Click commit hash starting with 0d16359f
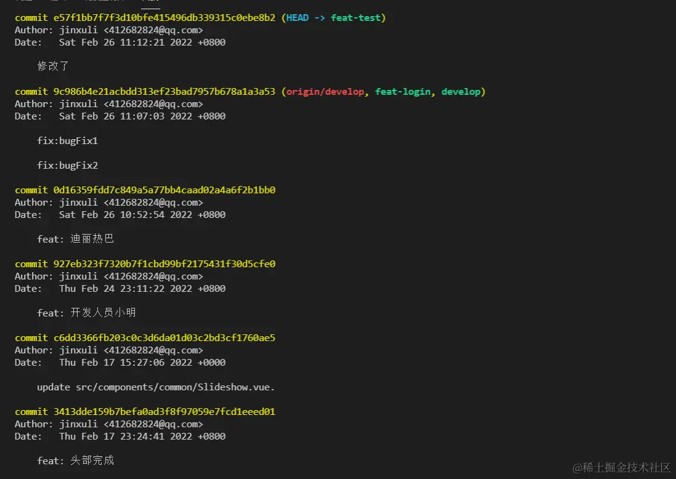This screenshot has width=676, height=479. point(164,190)
